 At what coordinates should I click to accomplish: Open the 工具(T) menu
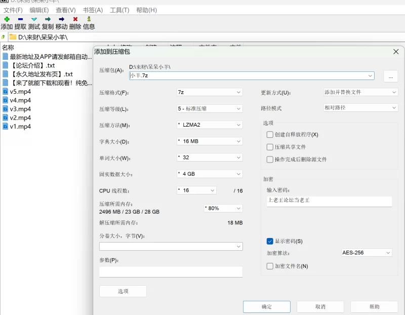(x=119, y=10)
